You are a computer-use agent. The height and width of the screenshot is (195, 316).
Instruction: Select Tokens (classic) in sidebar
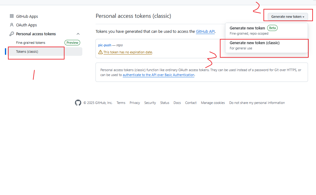[x=27, y=52]
